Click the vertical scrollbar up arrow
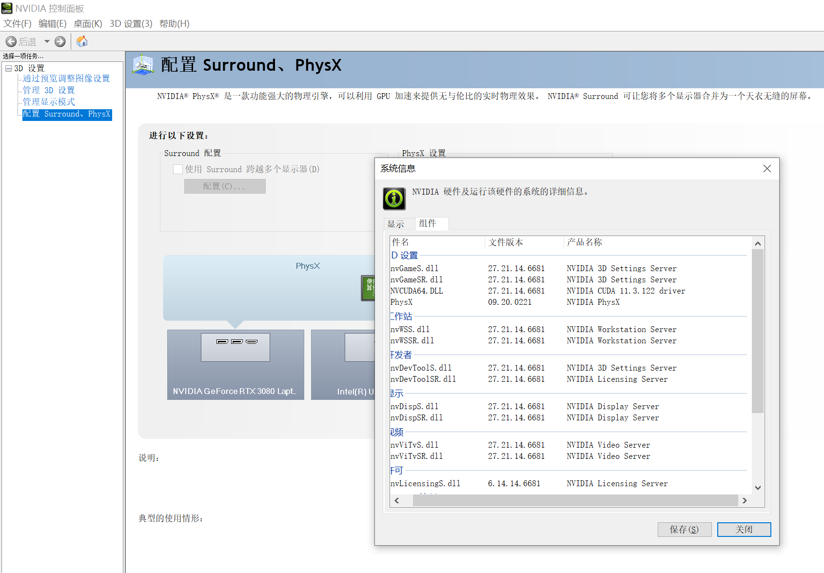Image resolution: width=824 pixels, height=573 pixels. (758, 243)
